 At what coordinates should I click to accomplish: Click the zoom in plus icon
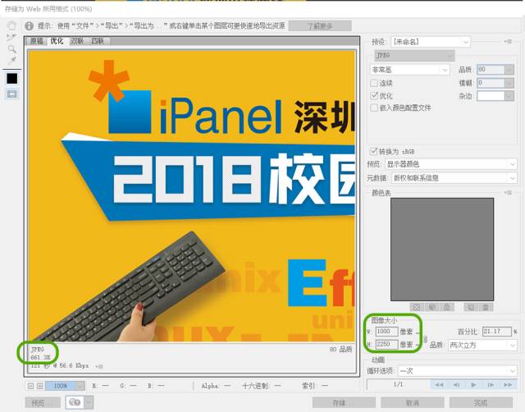pos(40,386)
